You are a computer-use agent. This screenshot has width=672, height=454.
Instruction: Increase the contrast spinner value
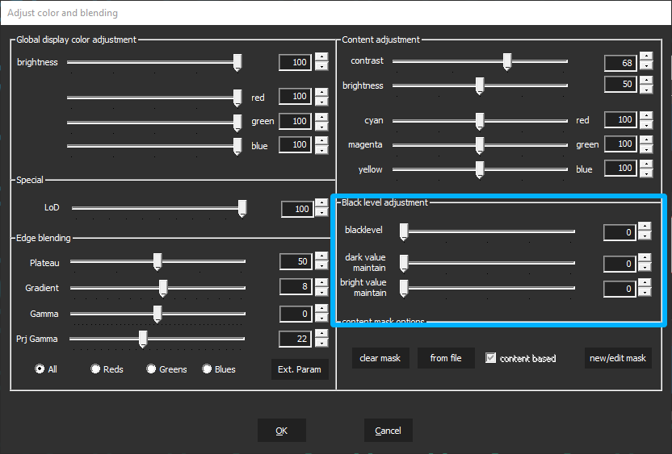click(645, 58)
